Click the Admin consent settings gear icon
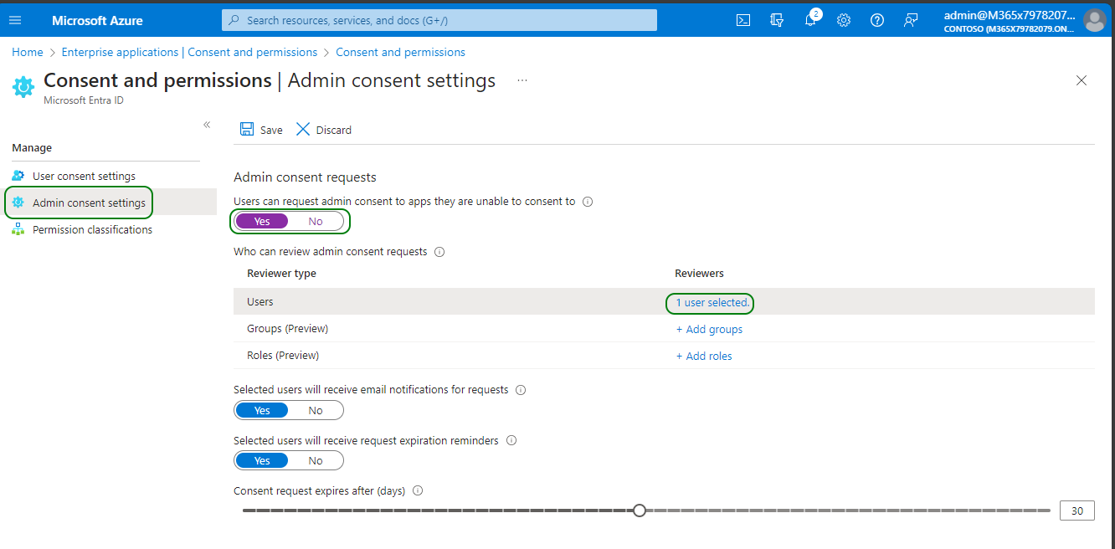 pos(18,203)
